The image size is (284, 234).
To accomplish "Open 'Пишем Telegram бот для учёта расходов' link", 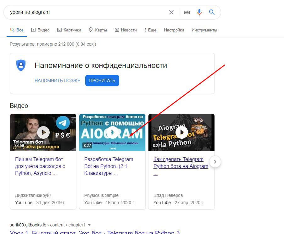I will click(x=40, y=166).
